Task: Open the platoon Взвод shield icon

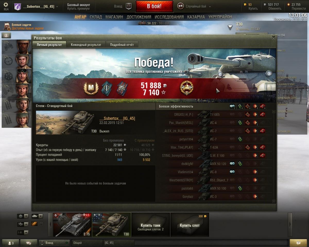Action: [x=128, y=6]
